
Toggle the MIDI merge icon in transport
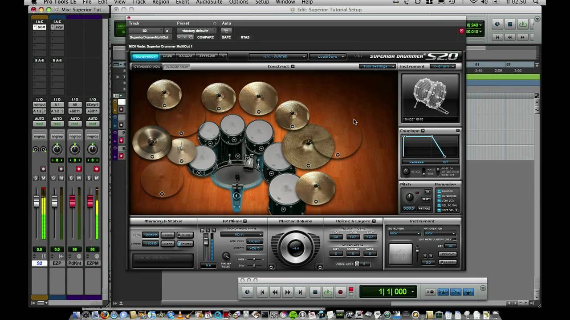(x=468, y=292)
